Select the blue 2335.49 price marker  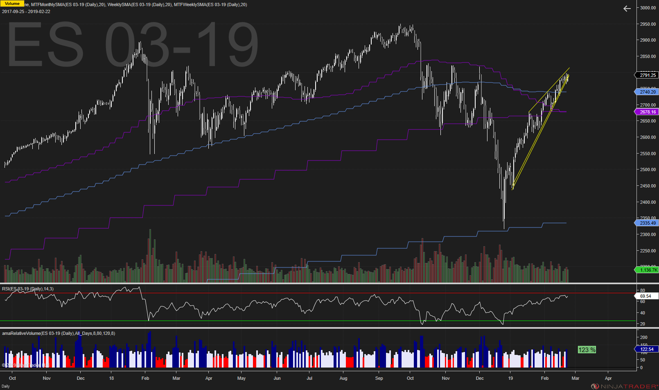tap(648, 223)
